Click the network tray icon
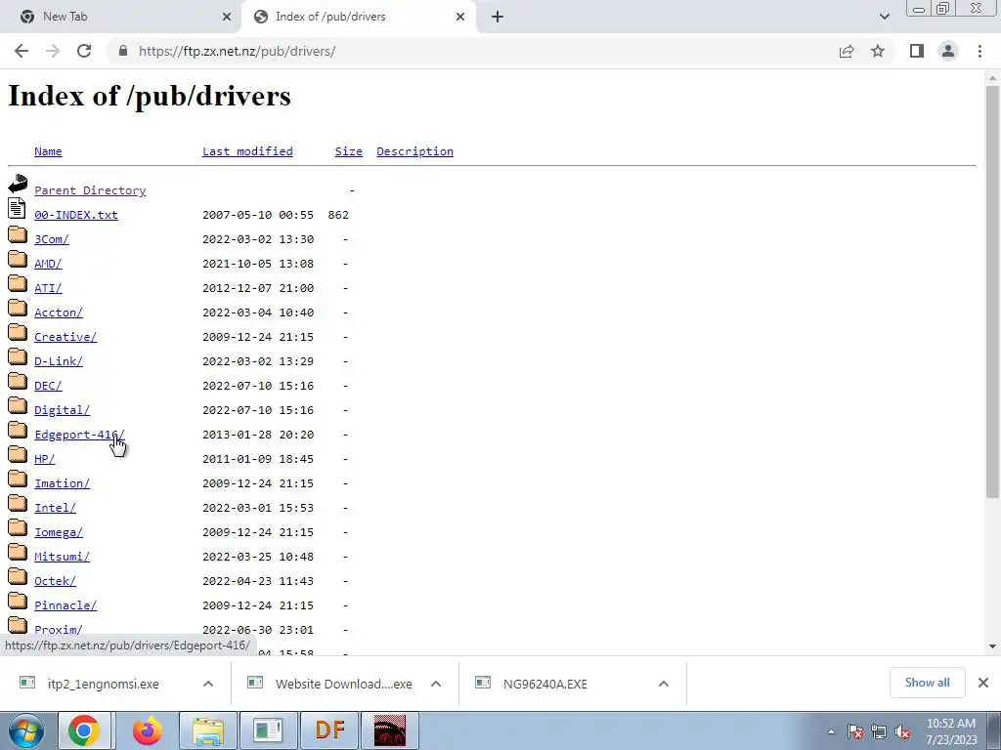 (879, 732)
